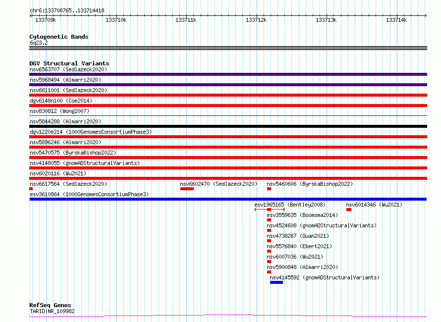Click the 133712k ruler position
441x322 pixels.
click(256, 20)
